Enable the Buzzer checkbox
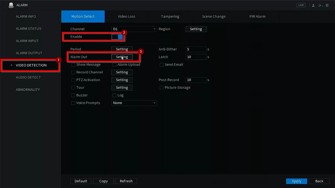The width and height of the screenshot is (335, 188). pos(73,95)
